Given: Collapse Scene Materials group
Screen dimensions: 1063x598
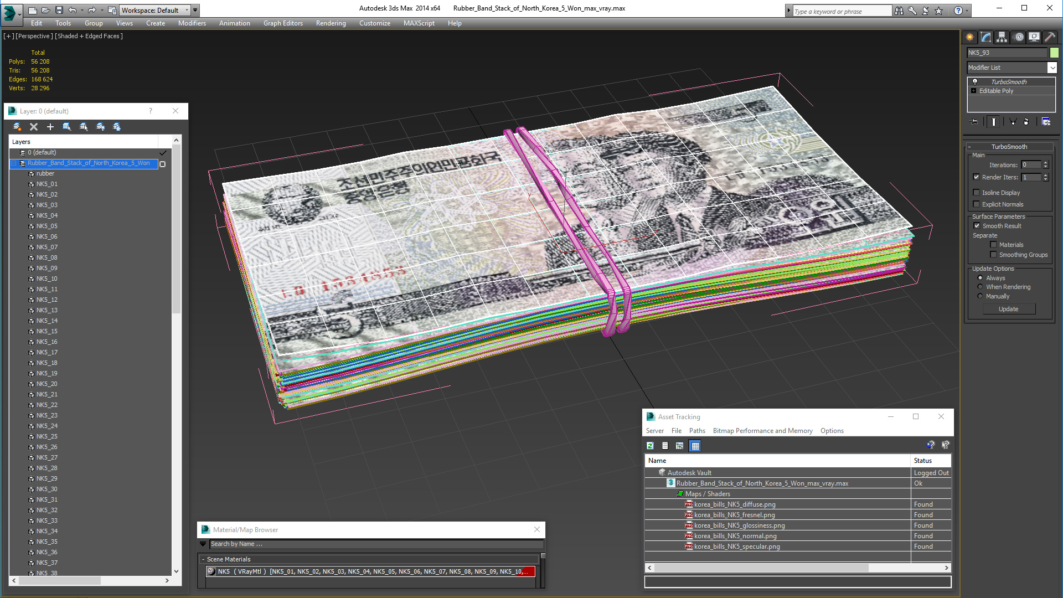Looking at the screenshot, I should 203,559.
